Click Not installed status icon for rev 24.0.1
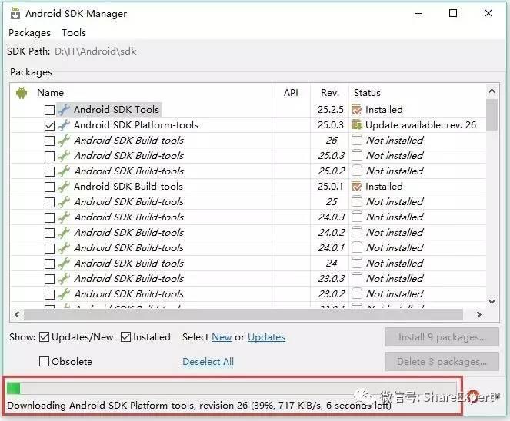The image size is (510, 421). pyautogui.click(x=357, y=248)
